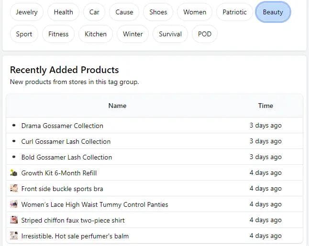
Task: Sort table by Name column header
Action: (x=117, y=106)
